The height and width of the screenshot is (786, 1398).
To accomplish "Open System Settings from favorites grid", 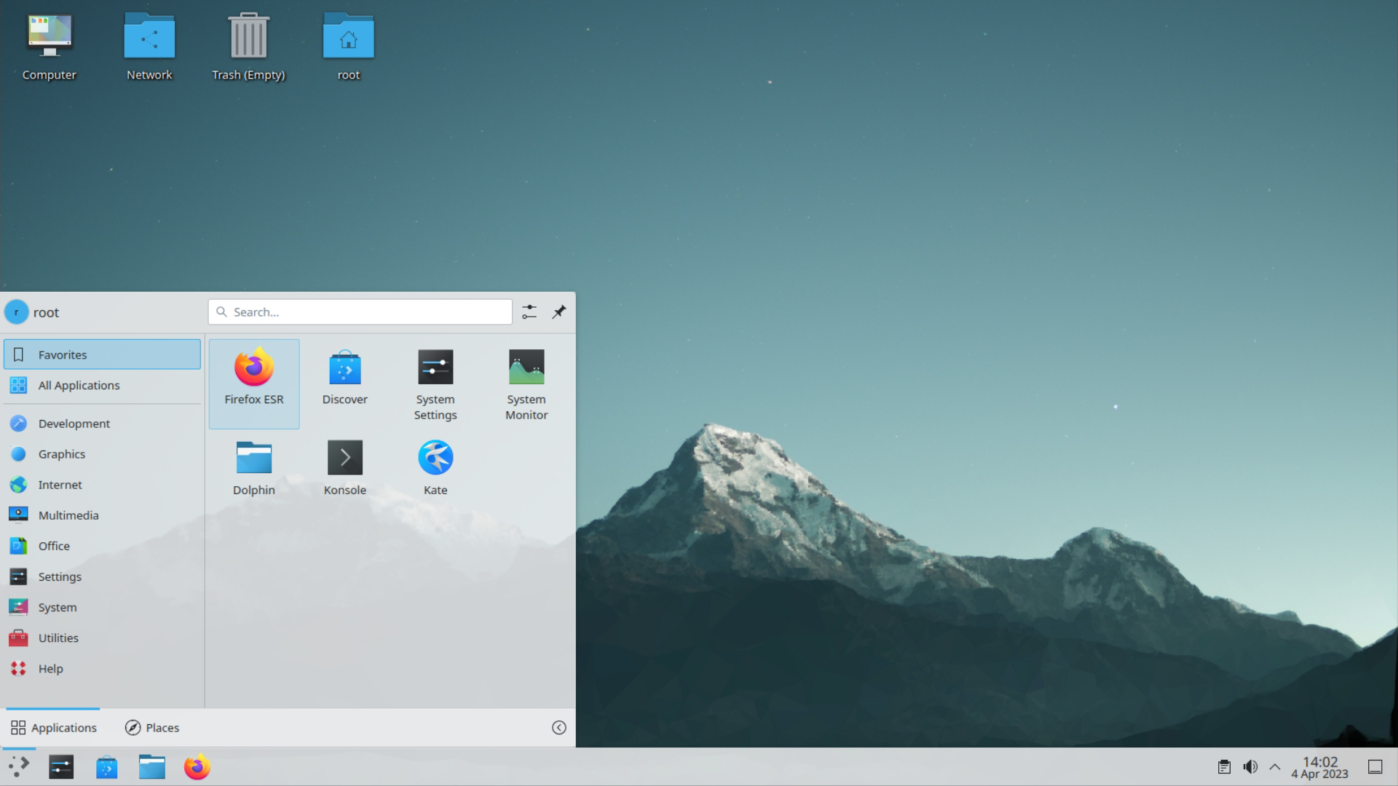I will point(435,384).
